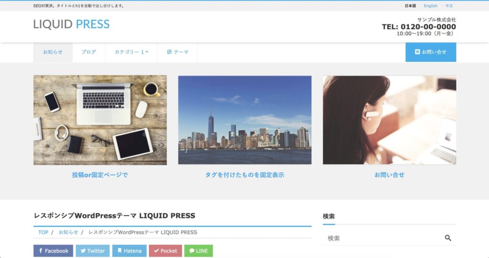Click the TOP breadcrumb link
489x258 pixels.
[x=43, y=232]
